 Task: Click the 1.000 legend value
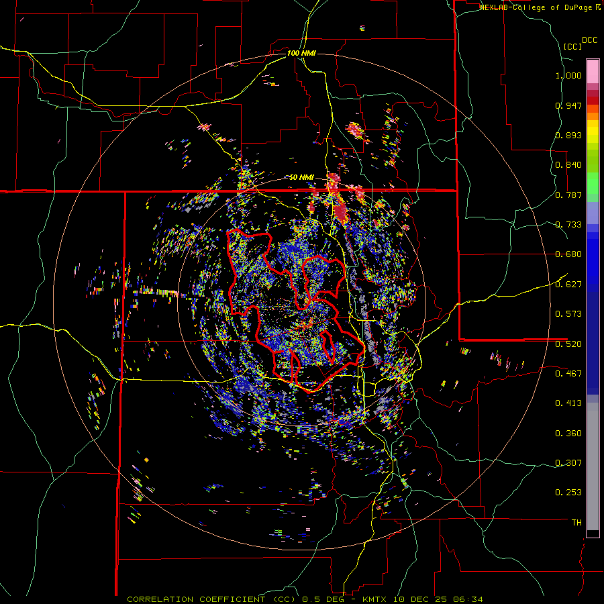click(568, 75)
